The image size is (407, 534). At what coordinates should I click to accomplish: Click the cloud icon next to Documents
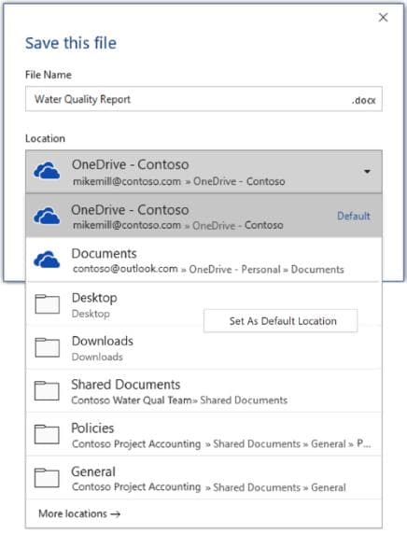coord(47,260)
